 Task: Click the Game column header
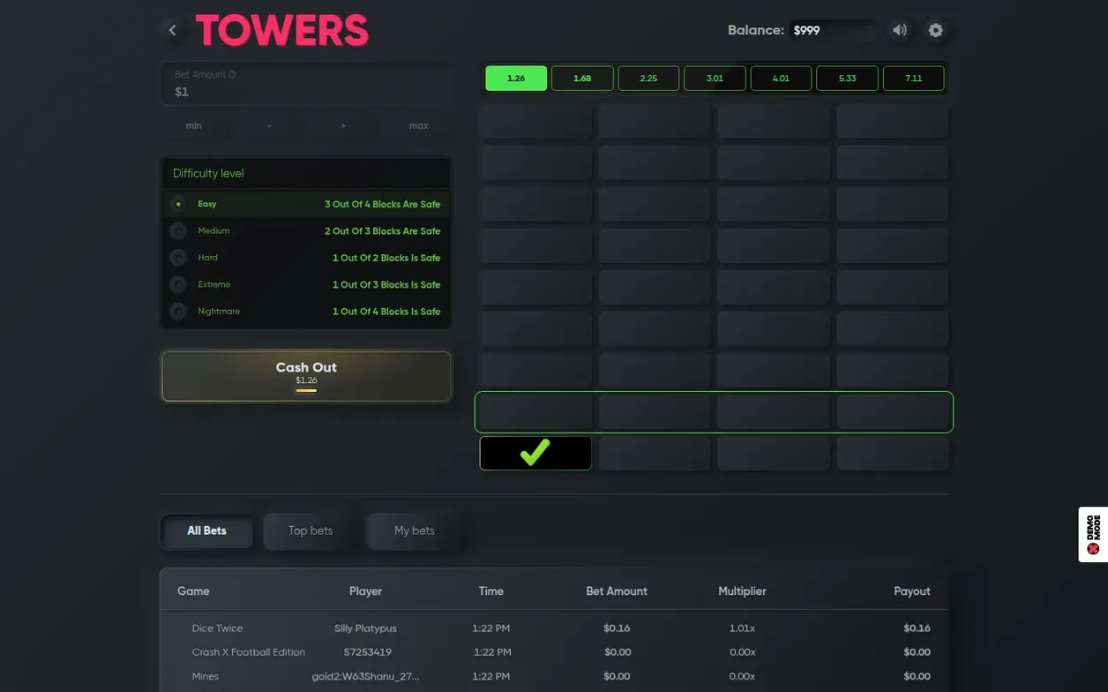[193, 591]
